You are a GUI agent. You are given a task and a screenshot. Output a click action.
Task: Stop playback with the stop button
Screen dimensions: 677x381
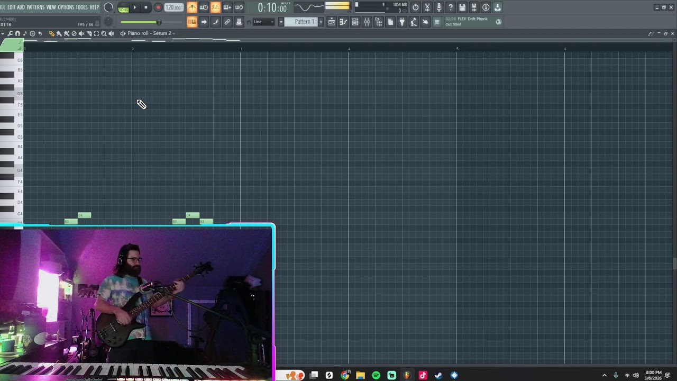click(146, 7)
